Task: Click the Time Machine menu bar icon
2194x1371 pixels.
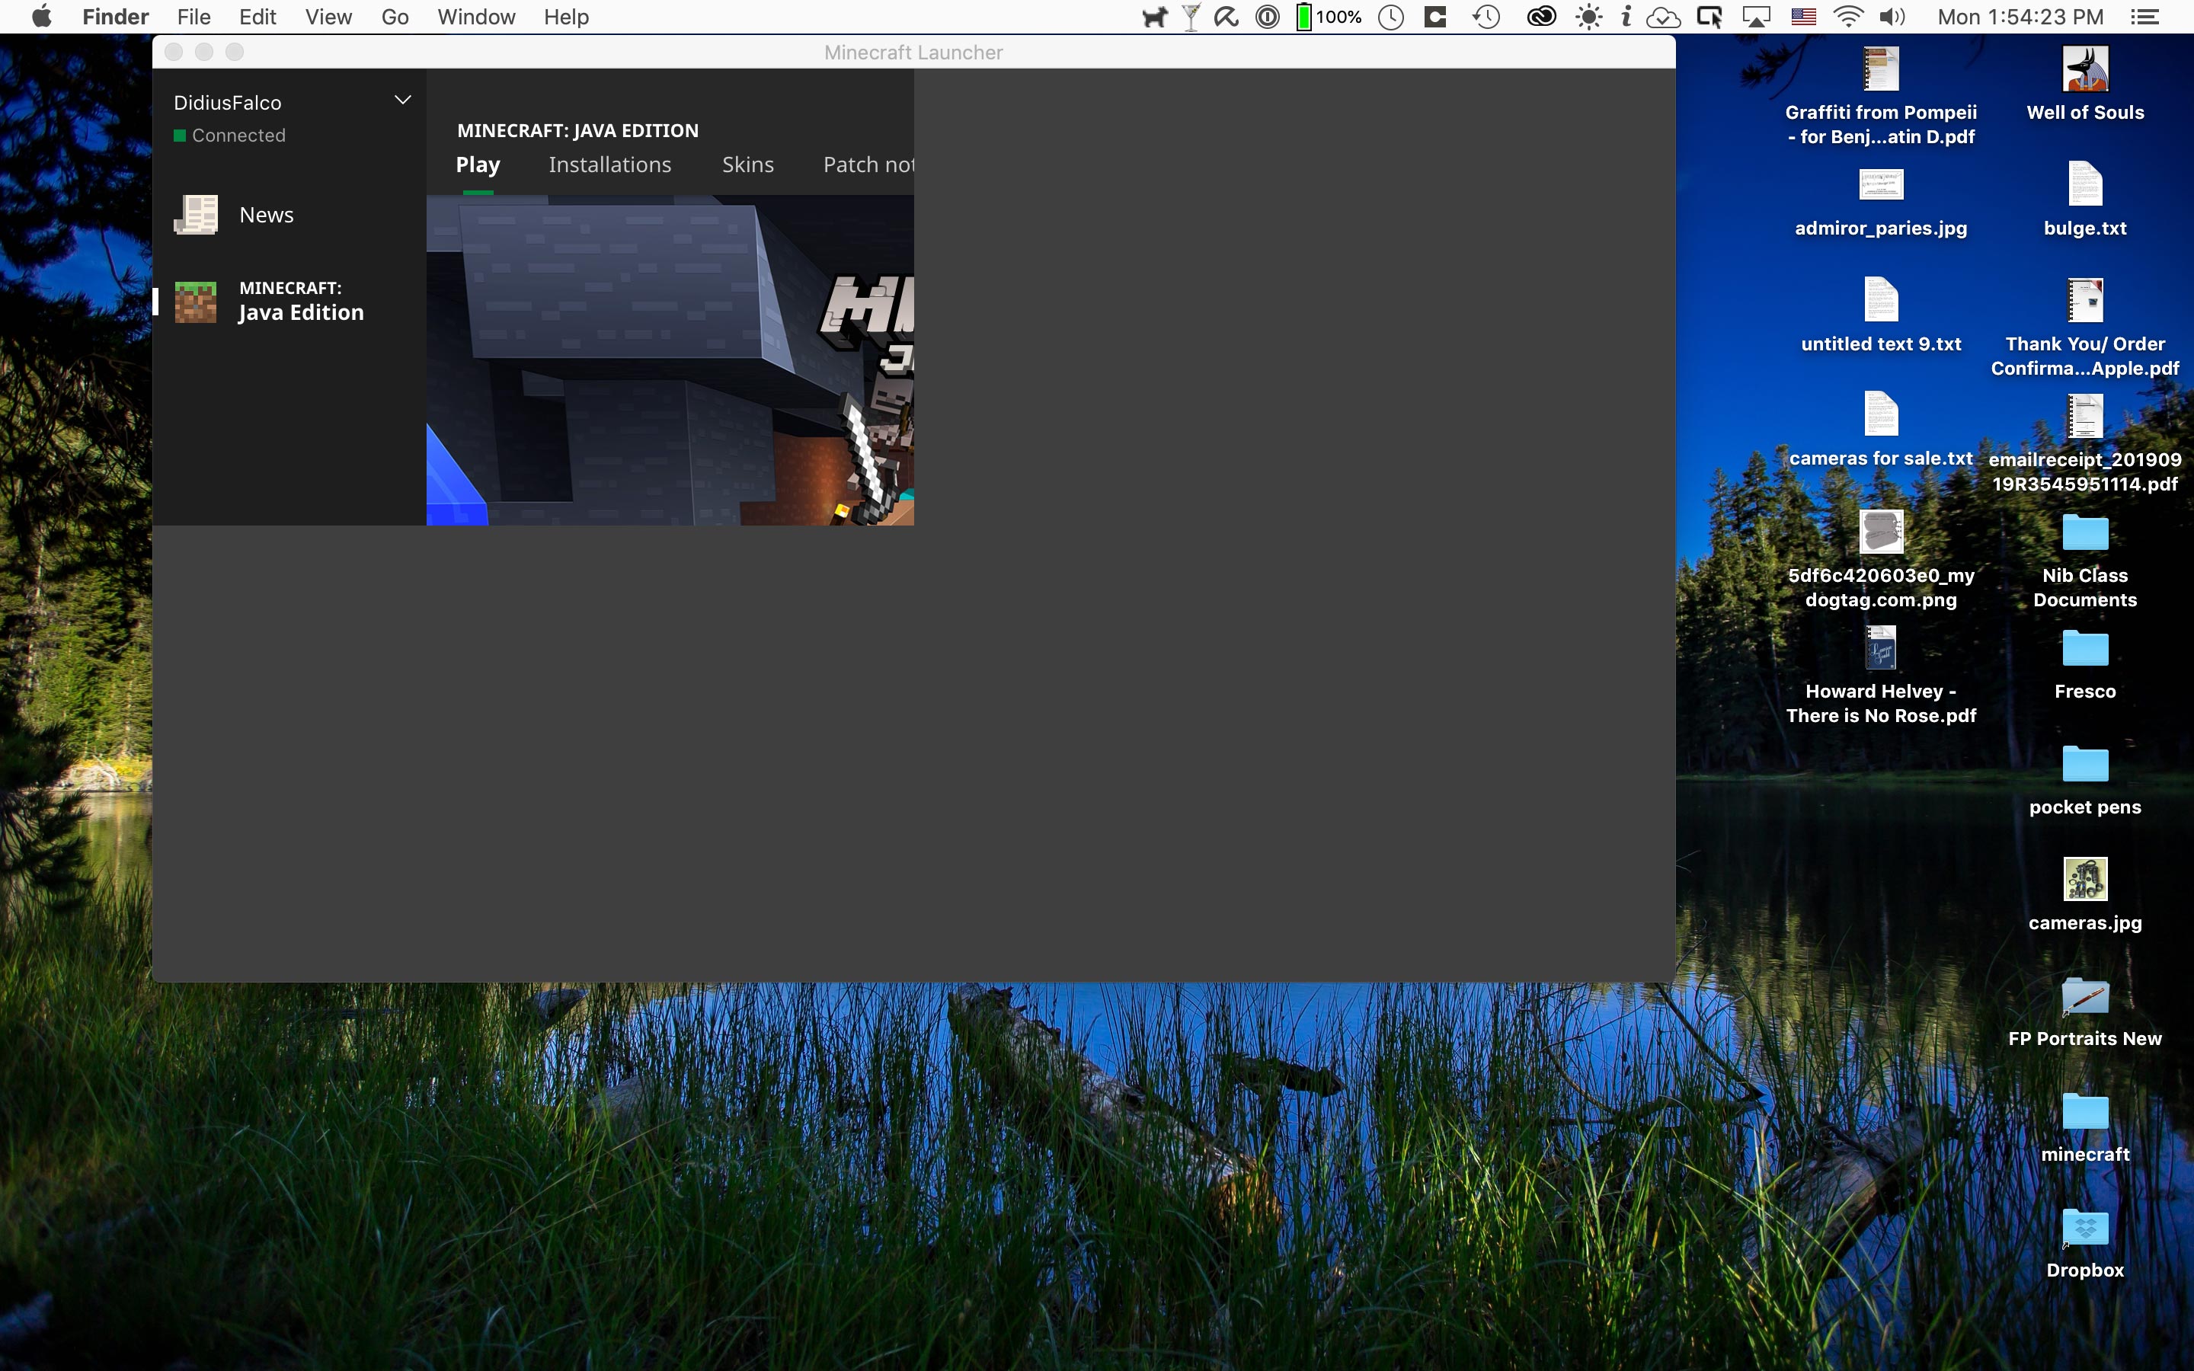Action: tap(1486, 18)
